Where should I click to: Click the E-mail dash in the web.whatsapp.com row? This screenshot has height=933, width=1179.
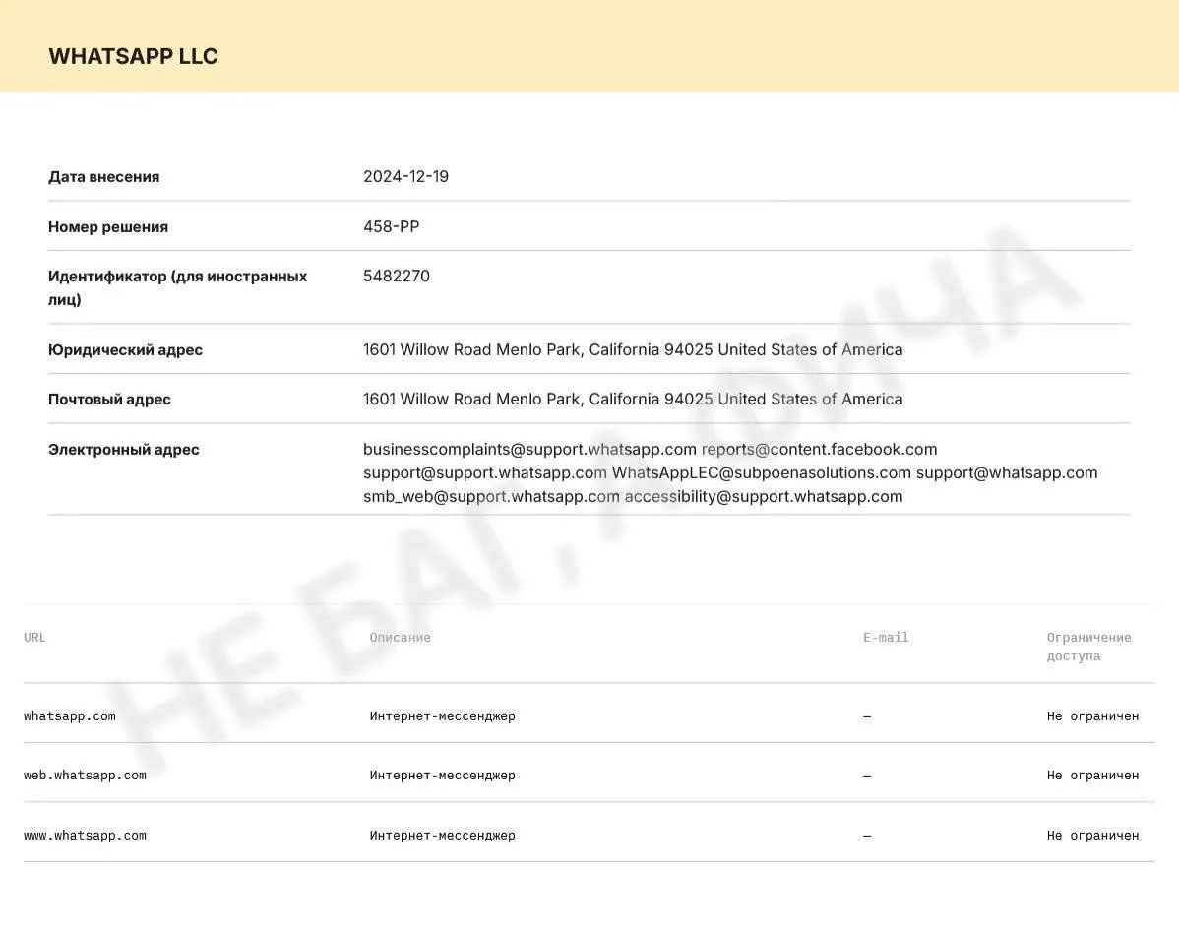click(867, 776)
